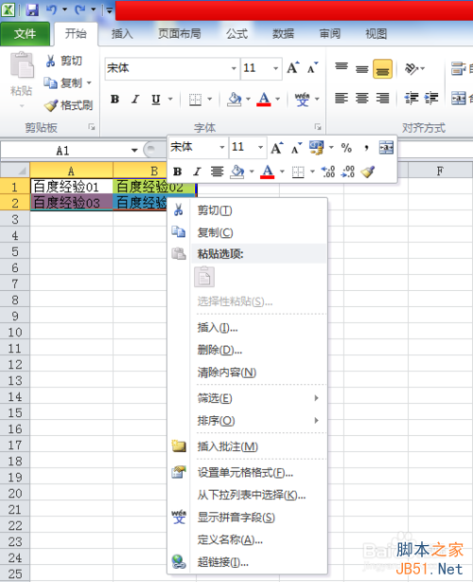
Task: Apply ribbon fill color bucket
Action: pyautogui.click(x=234, y=100)
